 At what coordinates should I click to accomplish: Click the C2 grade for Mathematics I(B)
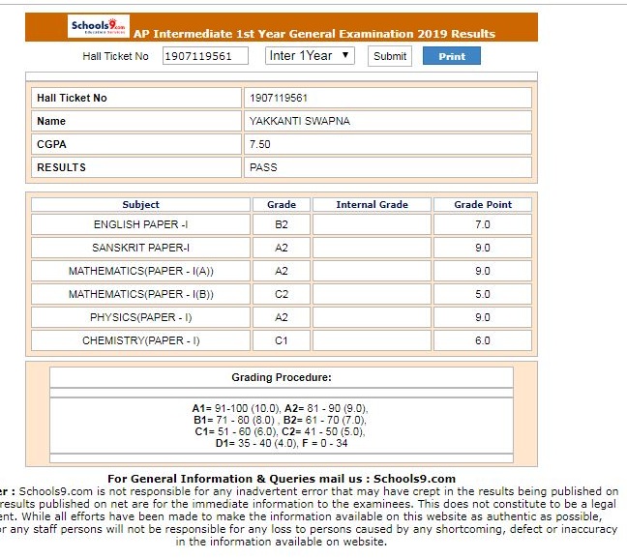282,294
